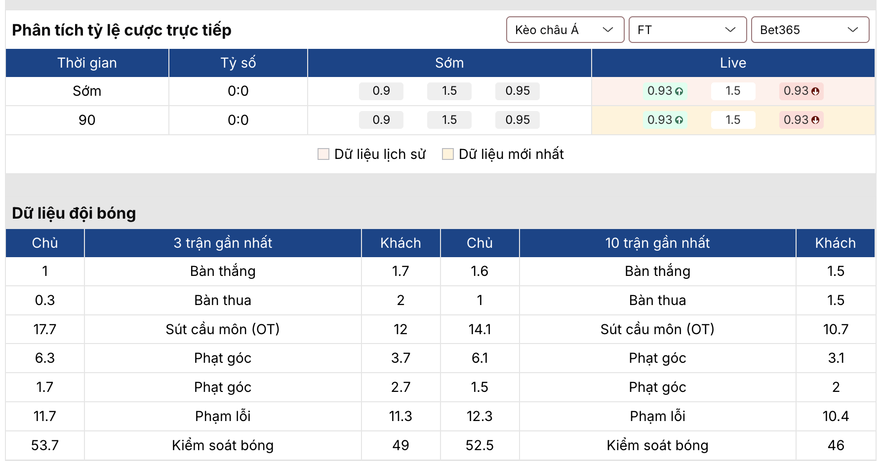Select the 3 trận gần nhất header
This screenshot has width=881, height=461.
pos(223,243)
